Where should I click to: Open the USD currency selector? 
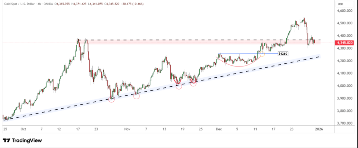click(341, 4)
